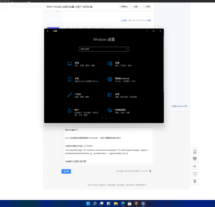Click the Get-AppxPackage command line text
The image size is (215, 207).
107,152
